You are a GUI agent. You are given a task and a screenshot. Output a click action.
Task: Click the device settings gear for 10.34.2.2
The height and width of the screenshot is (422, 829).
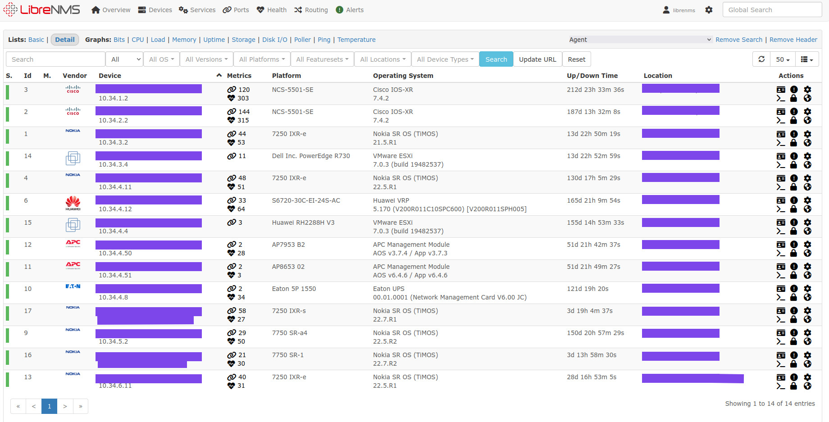coord(807,112)
